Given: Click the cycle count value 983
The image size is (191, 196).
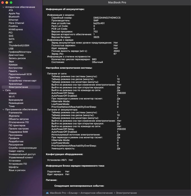Looking at the screenshot, I should pos(94,59).
